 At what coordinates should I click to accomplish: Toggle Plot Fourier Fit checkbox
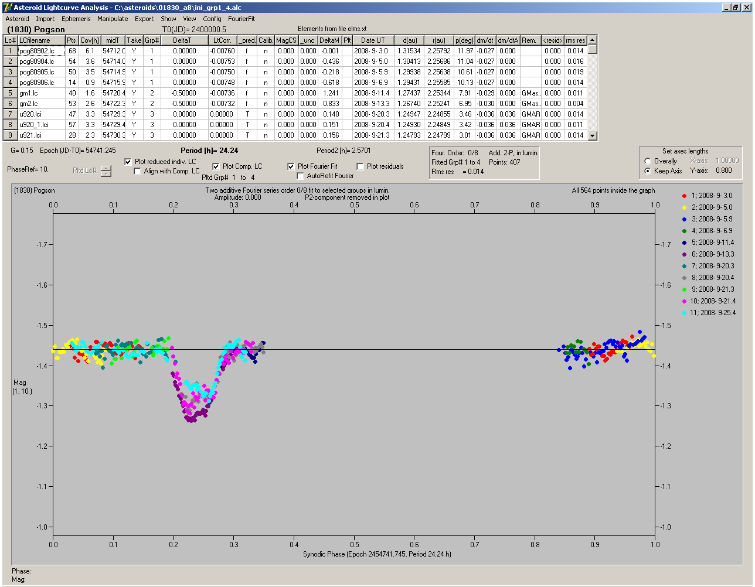[x=291, y=166]
